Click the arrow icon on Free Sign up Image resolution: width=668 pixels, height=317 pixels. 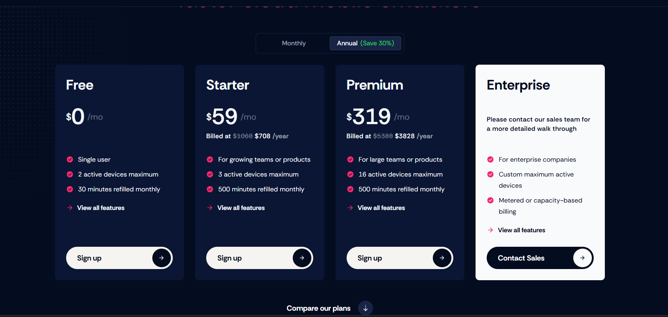pyautogui.click(x=162, y=258)
